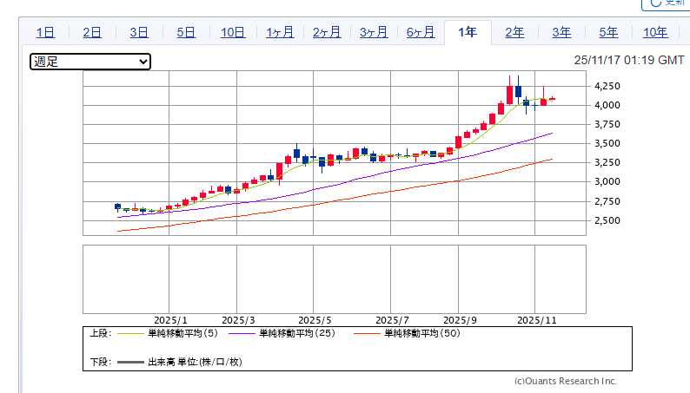Select the 2日 chart period tab
The height and width of the screenshot is (393, 690).
tap(92, 33)
